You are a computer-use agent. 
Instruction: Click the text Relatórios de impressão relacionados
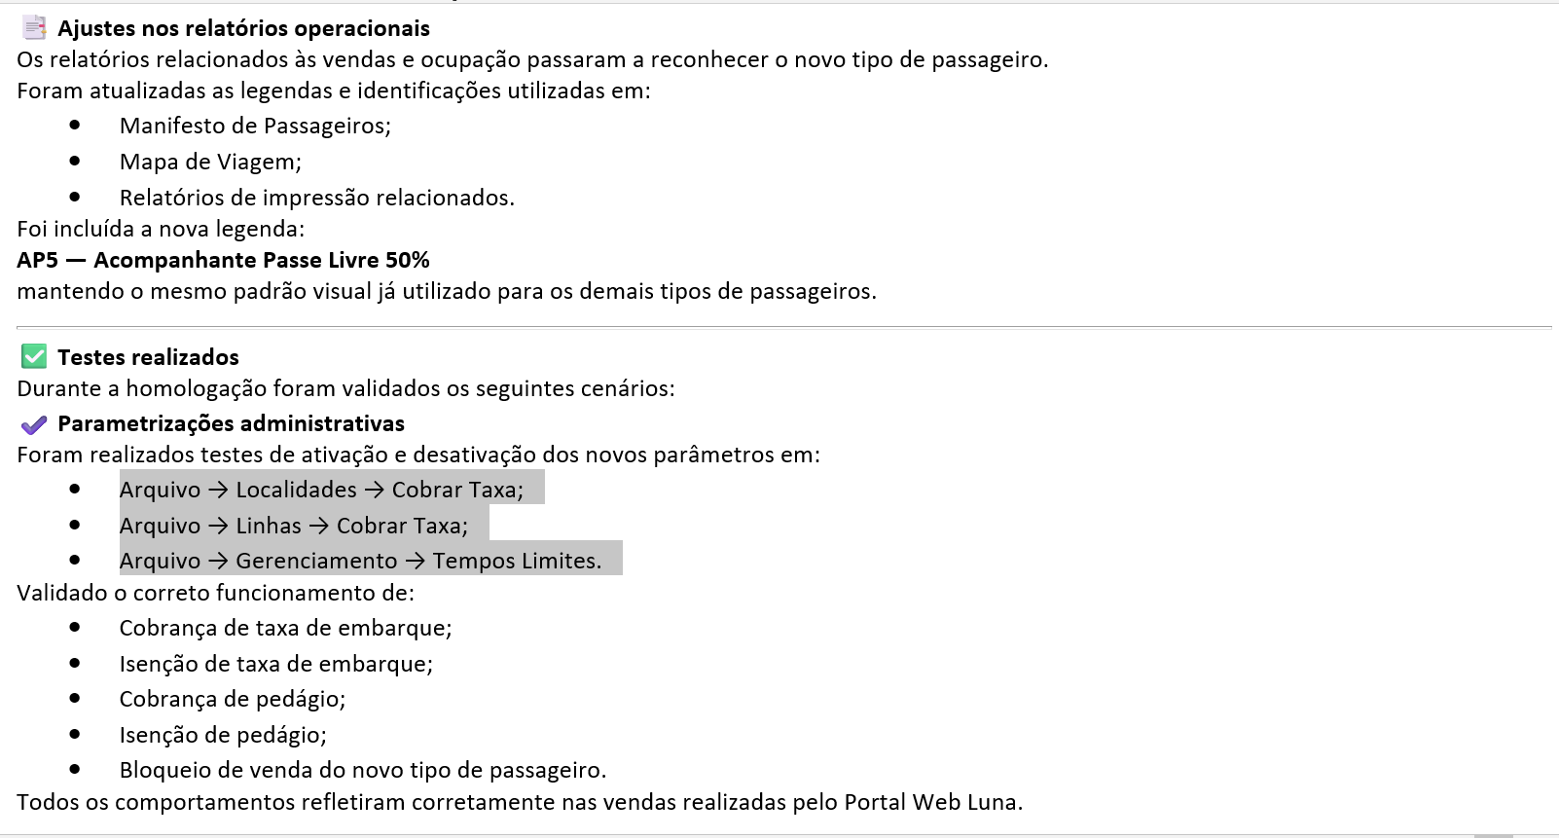[x=316, y=198]
